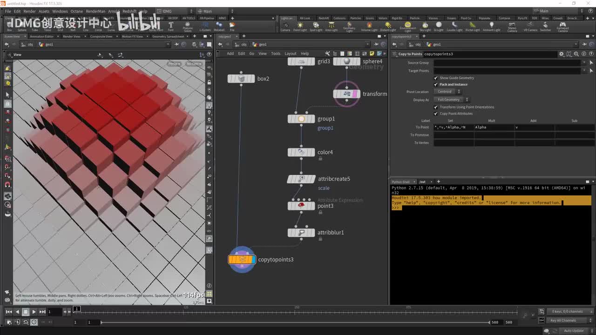Click the timeline current frame marker
Screen dimensions: 596x335
[x=77, y=308]
